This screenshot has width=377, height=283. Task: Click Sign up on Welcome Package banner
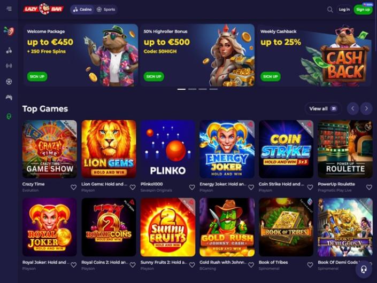[x=37, y=76]
